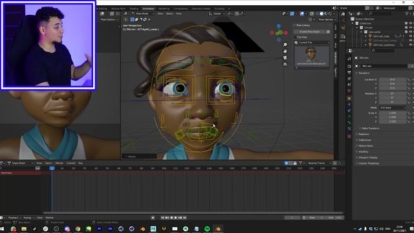The height and width of the screenshot is (233, 414).
Task: Open the Global transform orientation dropdown
Action: 217,14
